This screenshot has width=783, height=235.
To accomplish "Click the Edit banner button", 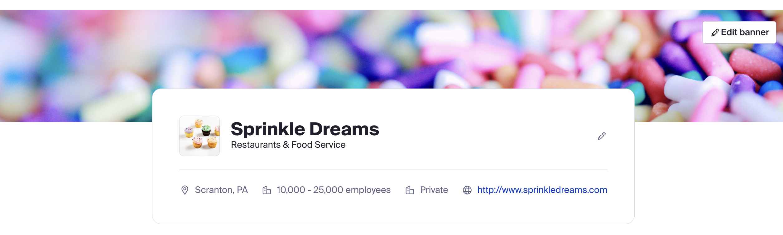I will tap(739, 32).
